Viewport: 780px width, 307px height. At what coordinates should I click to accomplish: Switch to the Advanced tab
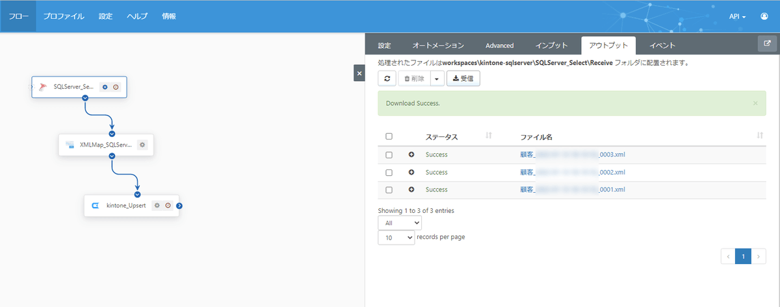point(500,45)
